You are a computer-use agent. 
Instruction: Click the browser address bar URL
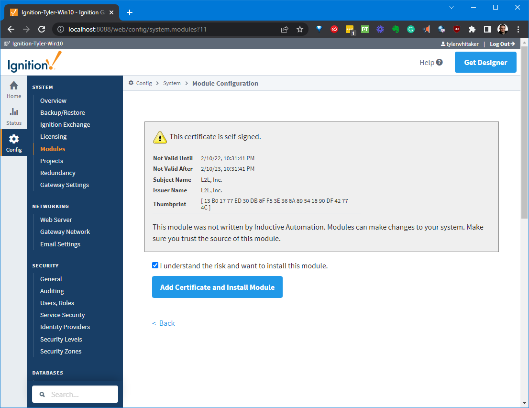coord(137,29)
